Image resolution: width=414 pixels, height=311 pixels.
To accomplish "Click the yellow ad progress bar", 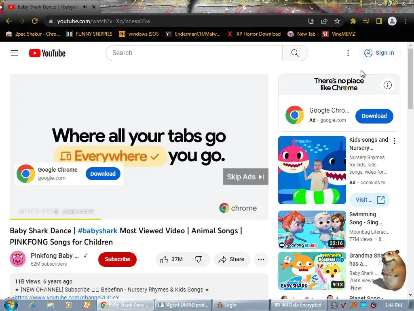I will (55, 219).
